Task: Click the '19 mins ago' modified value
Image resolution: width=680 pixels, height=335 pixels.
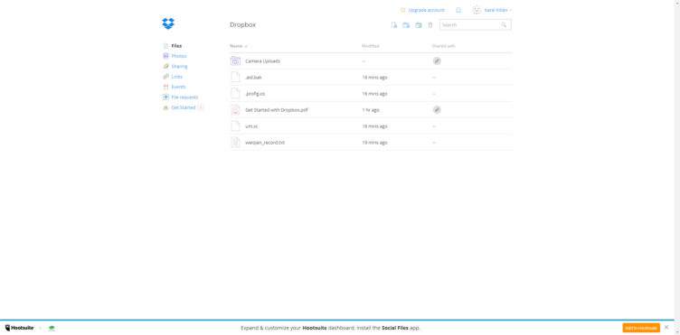Action: pos(374,143)
